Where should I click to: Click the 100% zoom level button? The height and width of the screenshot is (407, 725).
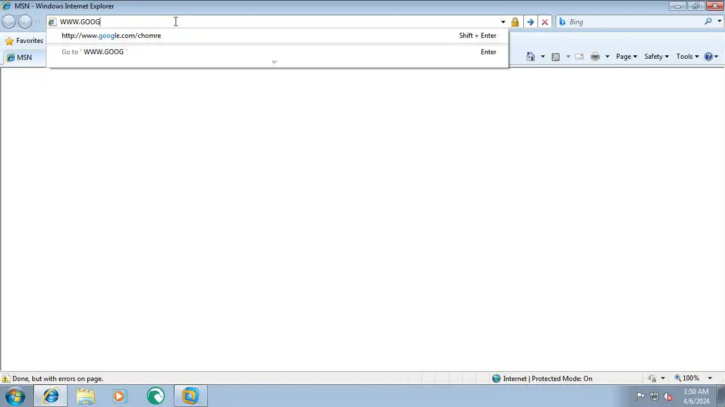(686, 378)
